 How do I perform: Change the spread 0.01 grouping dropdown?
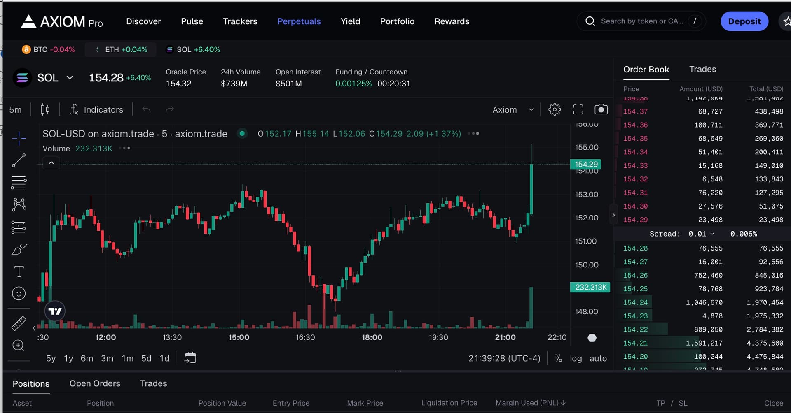(701, 234)
